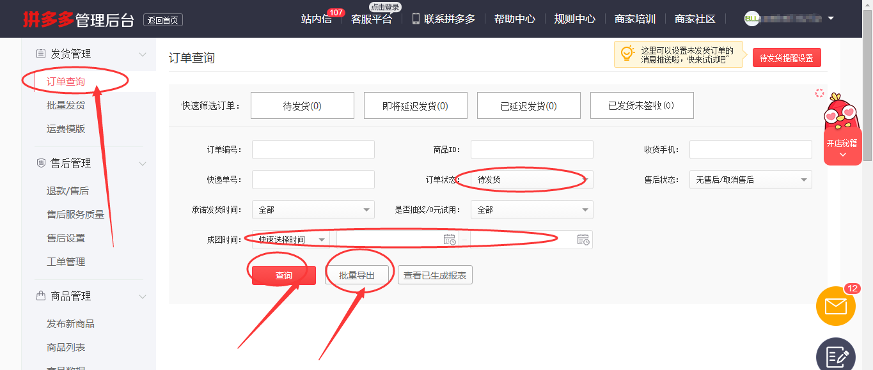Click the 点击登录 tooltip bubble
The width and height of the screenshot is (873, 370).
coord(385,7)
